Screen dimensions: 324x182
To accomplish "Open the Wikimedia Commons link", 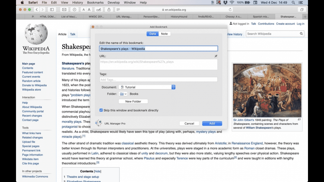I will [35, 176].
